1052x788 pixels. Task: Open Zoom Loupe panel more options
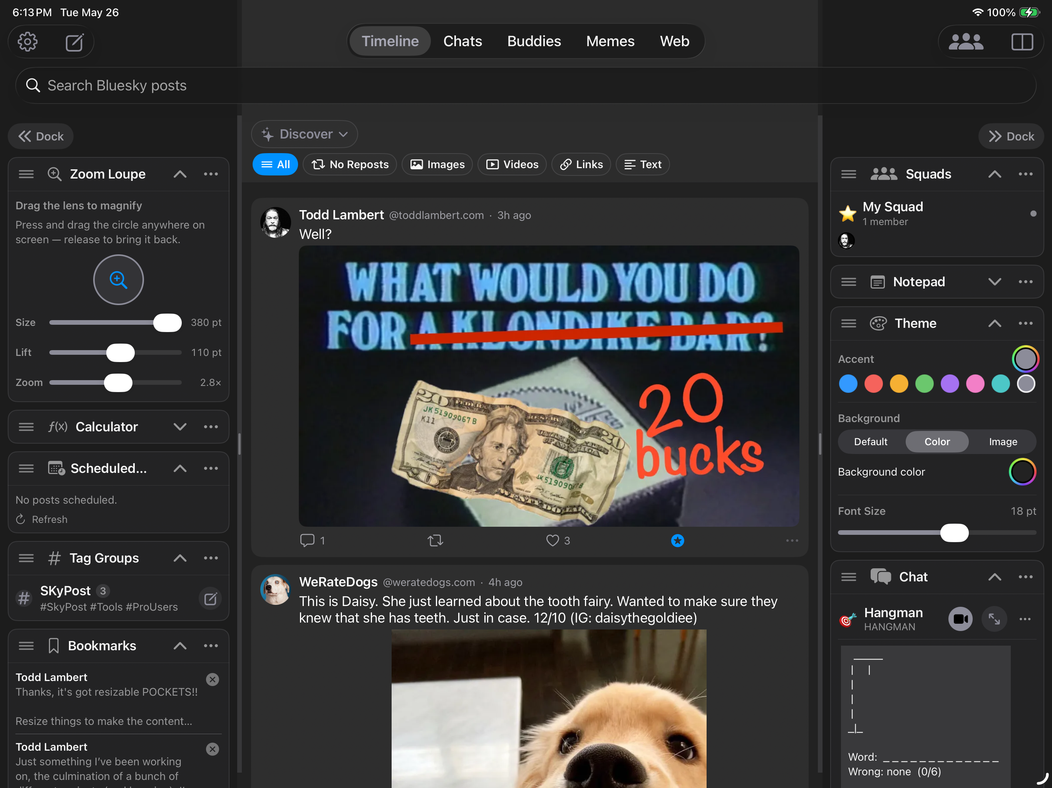211,174
